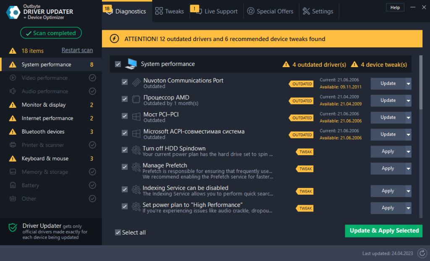Click the gear icon for Set power plan
Image resolution: width=430 pixels, height=261 pixels.
[136, 207]
